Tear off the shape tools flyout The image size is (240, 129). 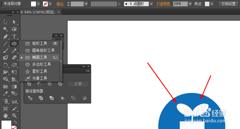coord(61,61)
